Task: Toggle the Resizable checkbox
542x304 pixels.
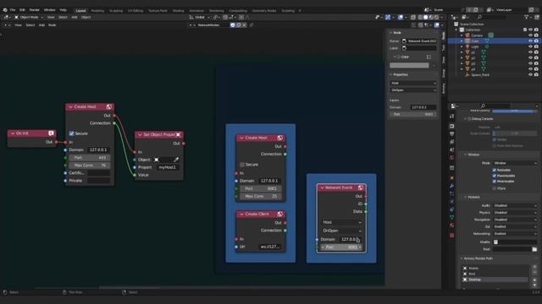Action: click(495, 170)
